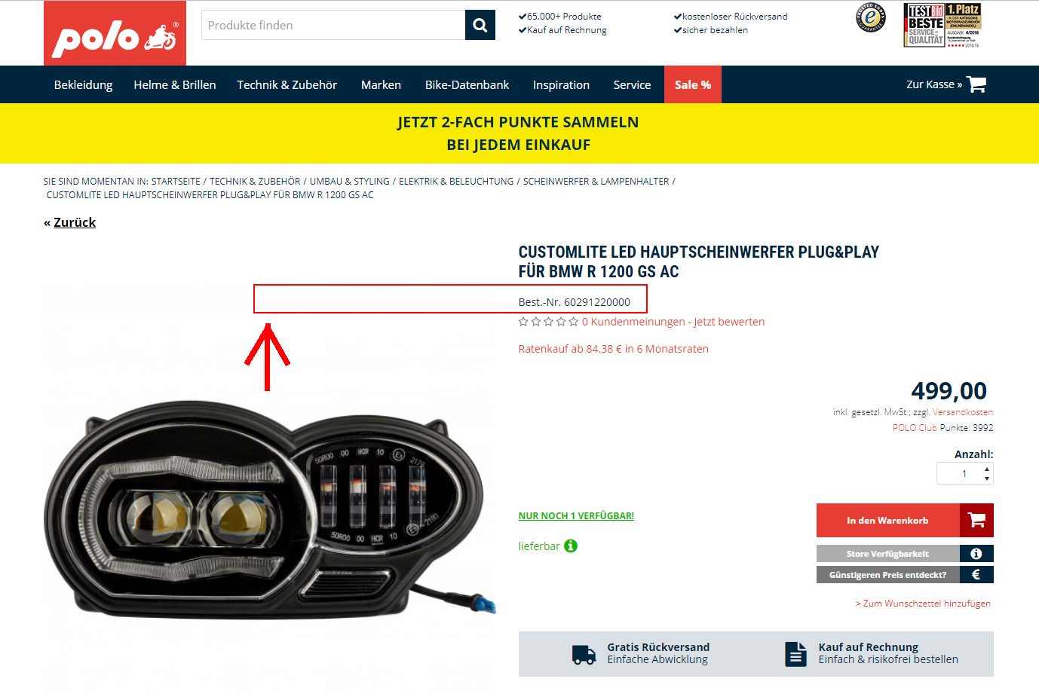Click the Polo logo

click(115, 33)
